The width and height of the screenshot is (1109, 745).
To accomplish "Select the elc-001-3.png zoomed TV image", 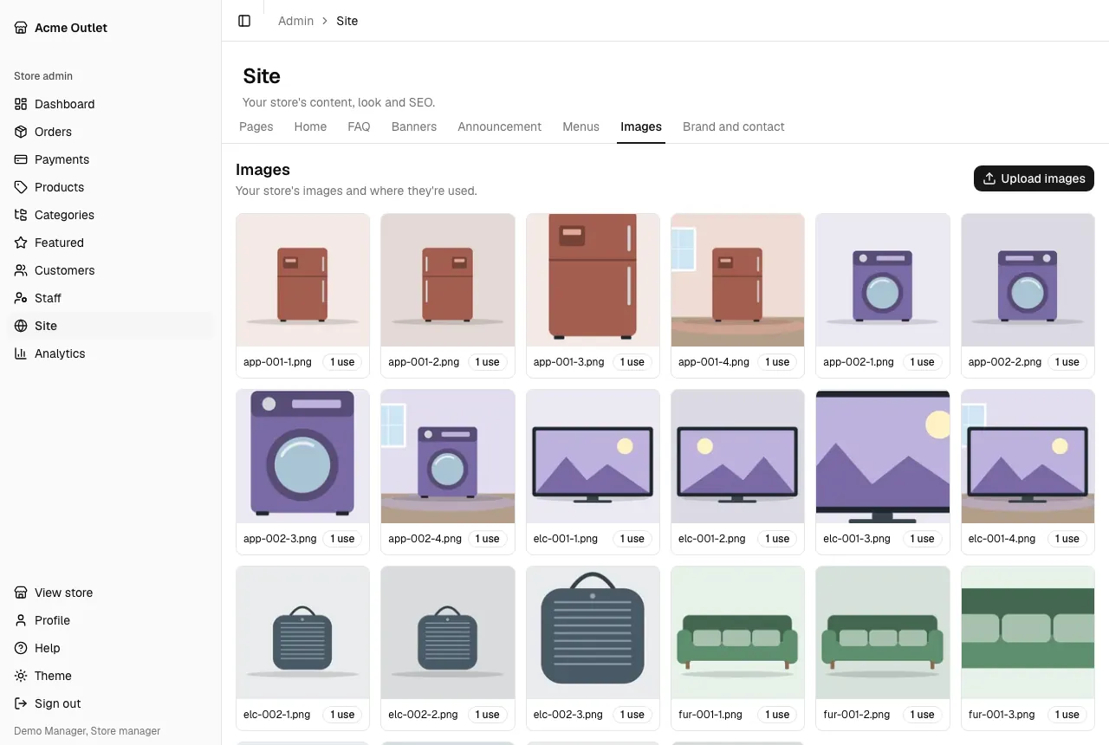I will click(883, 457).
